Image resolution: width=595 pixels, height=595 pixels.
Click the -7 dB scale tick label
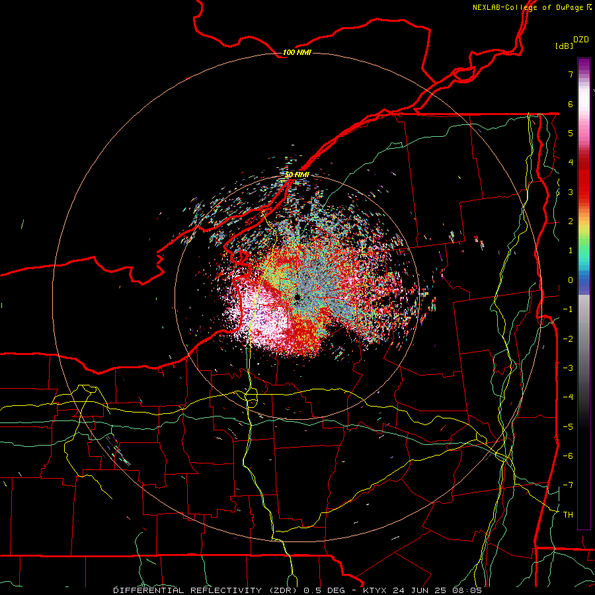click(568, 485)
